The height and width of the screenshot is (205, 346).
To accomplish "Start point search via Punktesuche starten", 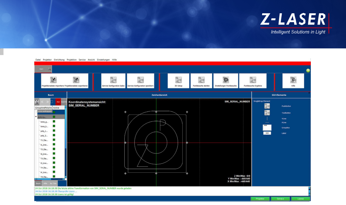I will 201,80.
